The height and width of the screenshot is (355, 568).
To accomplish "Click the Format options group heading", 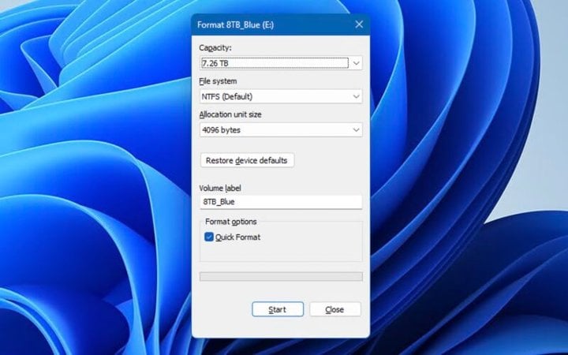I will pyautogui.click(x=230, y=222).
